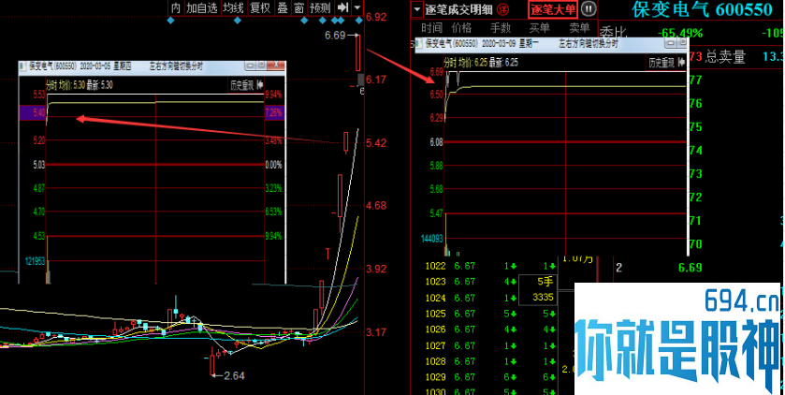The image size is (785, 395).
Task: Open the circled 详 detail icon
Action: pos(502,9)
